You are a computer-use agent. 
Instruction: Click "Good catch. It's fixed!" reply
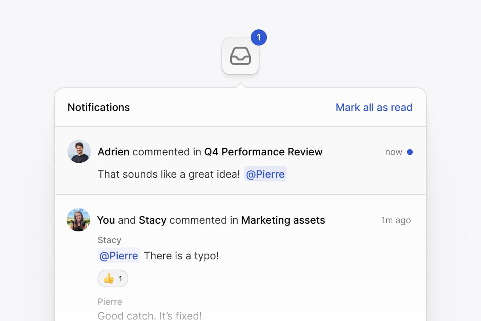150,315
